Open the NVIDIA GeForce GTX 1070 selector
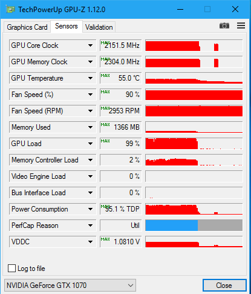This screenshot has width=251, height=294. (x=70, y=286)
